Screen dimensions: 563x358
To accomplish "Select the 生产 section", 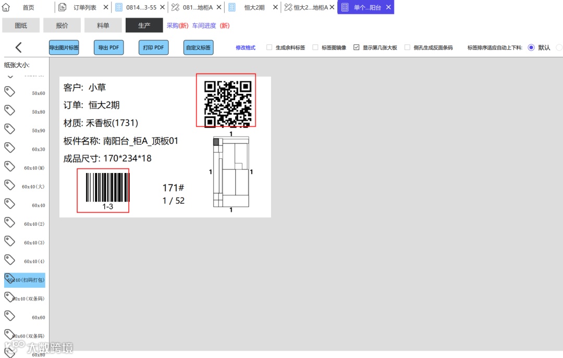I will click(144, 26).
